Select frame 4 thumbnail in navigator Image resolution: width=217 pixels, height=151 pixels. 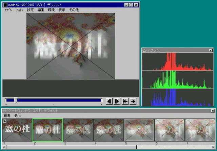point(109,130)
